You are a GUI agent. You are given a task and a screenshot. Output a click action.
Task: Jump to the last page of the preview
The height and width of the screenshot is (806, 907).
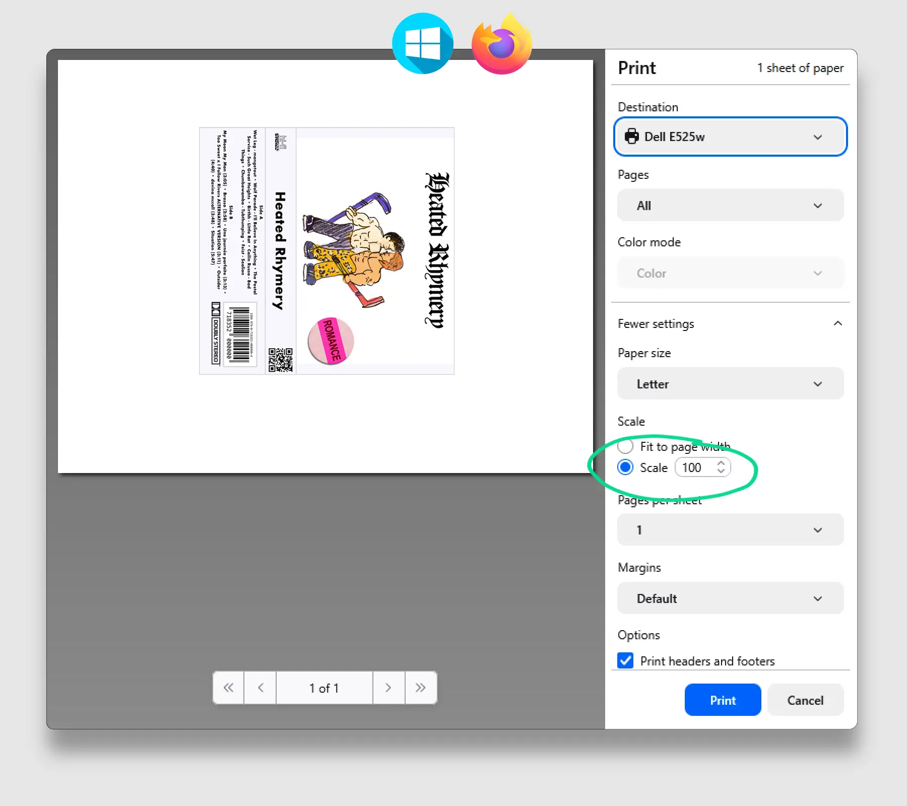click(421, 688)
